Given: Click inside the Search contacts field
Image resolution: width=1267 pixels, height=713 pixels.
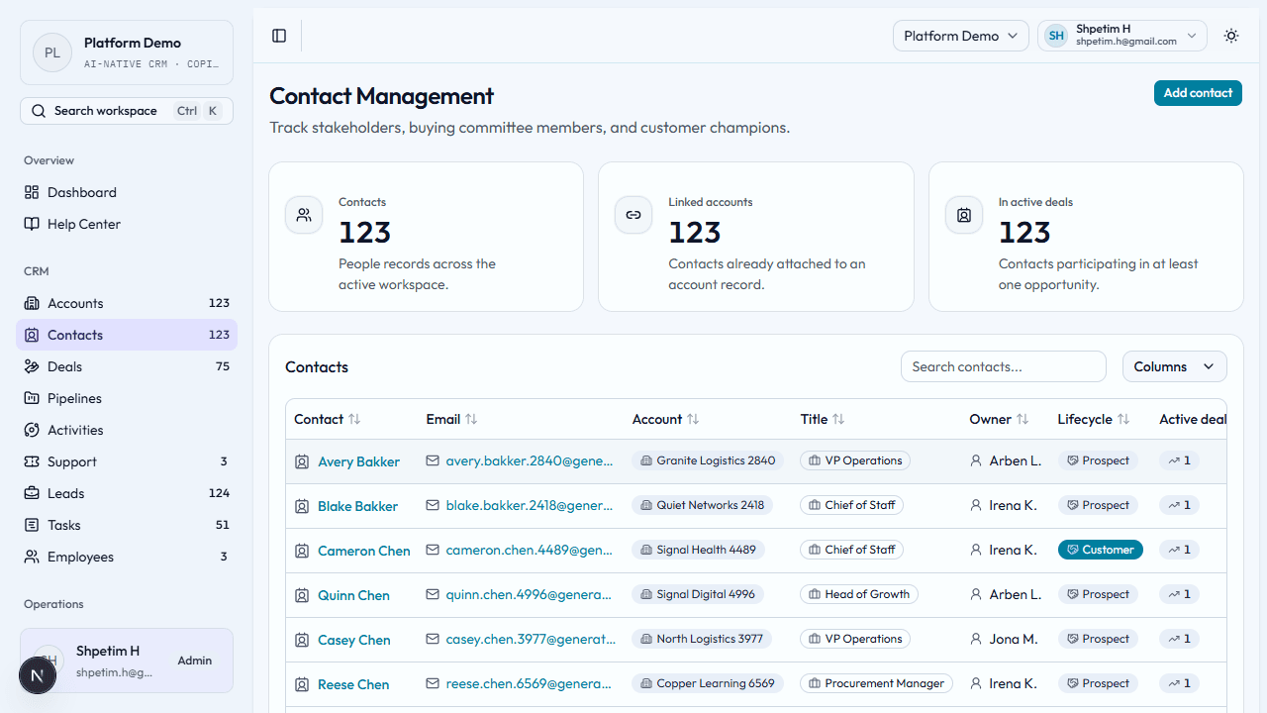Looking at the screenshot, I should (1003, 366).
